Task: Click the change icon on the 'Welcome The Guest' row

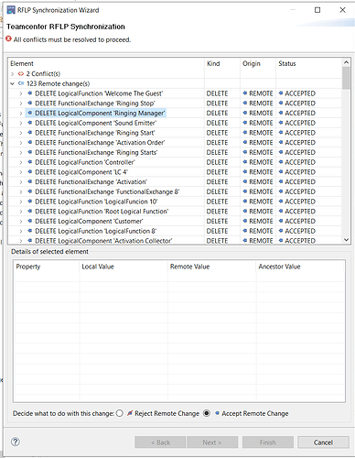Action: click(x=30, y=93)
